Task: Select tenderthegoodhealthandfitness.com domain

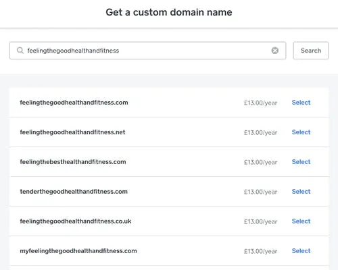Action: (301, 192)
